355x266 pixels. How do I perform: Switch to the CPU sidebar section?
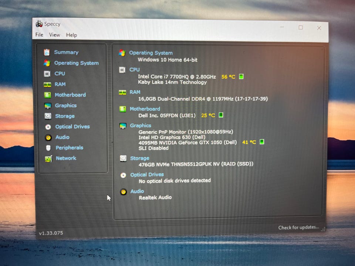60,74
